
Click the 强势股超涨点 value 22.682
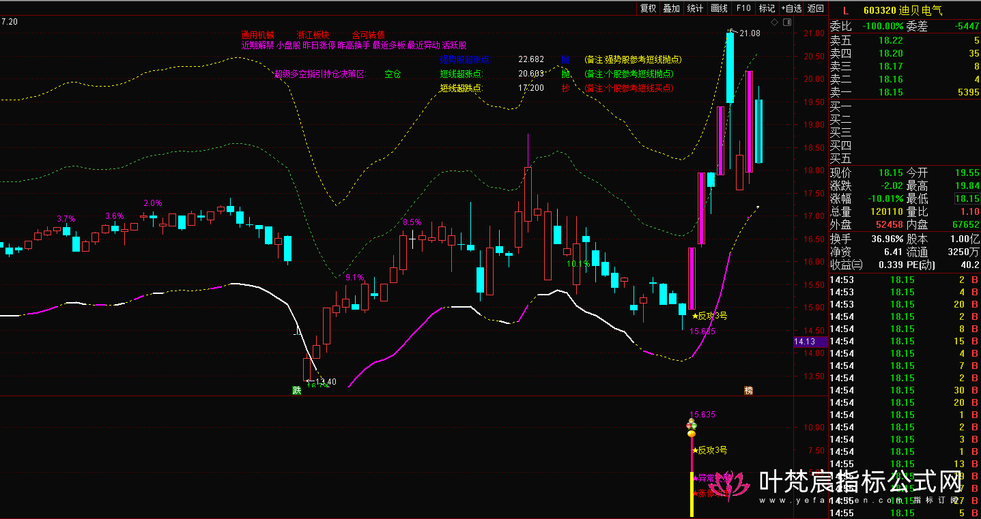531,59
